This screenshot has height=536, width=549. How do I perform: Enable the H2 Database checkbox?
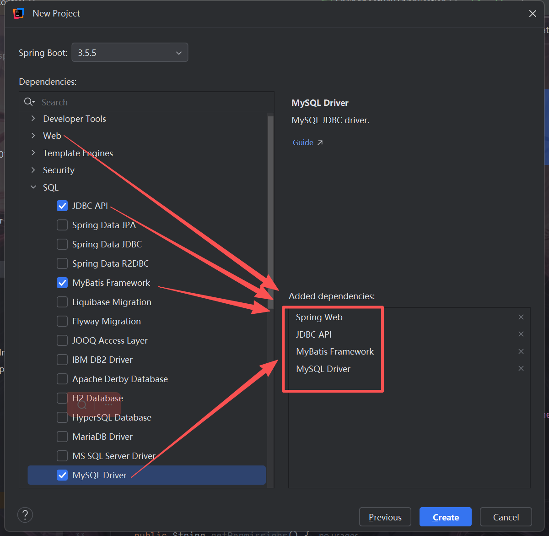tap(62, 398)
